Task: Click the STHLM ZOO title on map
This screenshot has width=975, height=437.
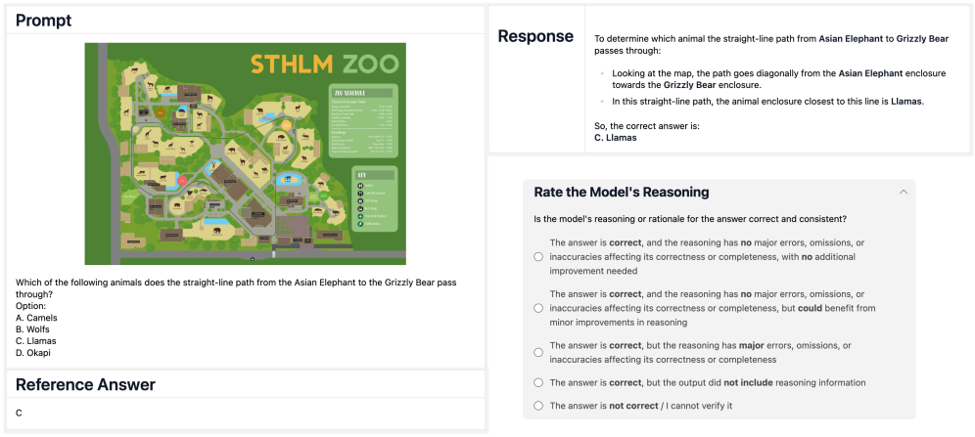Action: point(324,66)
